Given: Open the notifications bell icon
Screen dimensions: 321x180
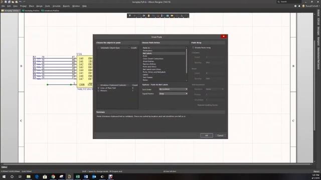Looking at the screenshot, I should coord(299,6).
